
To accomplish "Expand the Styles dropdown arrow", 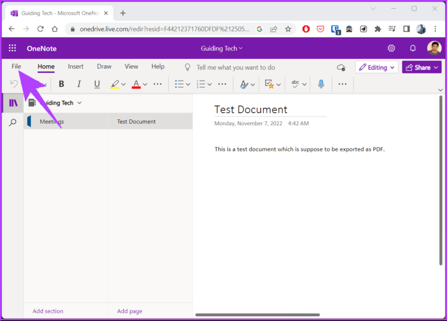I will tap(253, 84).
